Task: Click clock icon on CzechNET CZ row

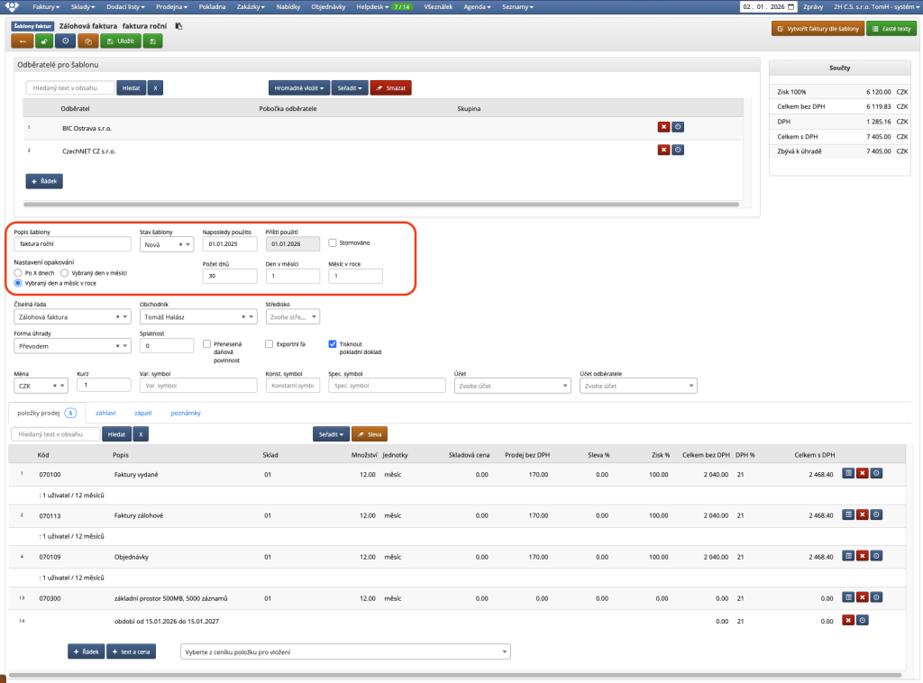Action: pyautogui.click(x=678, y=150)
